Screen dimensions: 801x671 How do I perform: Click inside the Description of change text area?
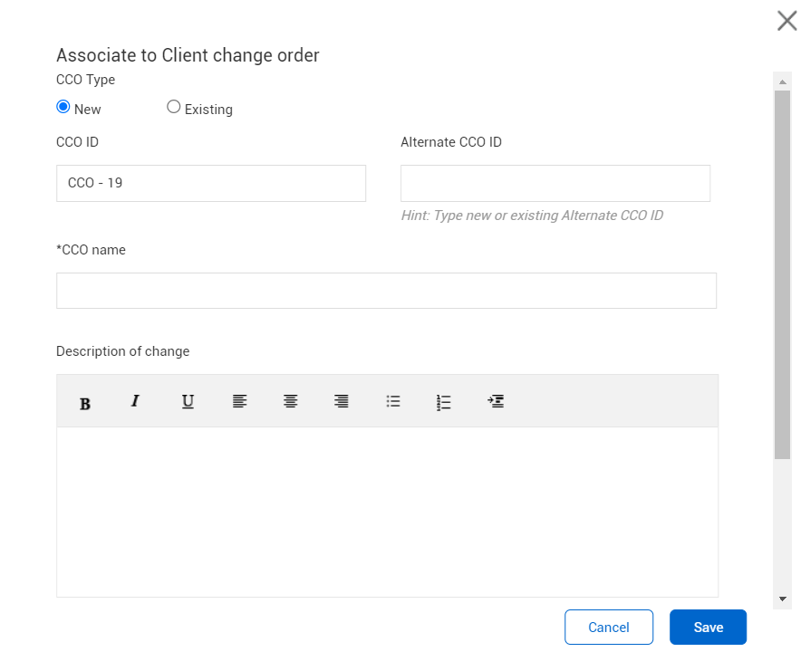pyautogui.click(x=387, y=512)
